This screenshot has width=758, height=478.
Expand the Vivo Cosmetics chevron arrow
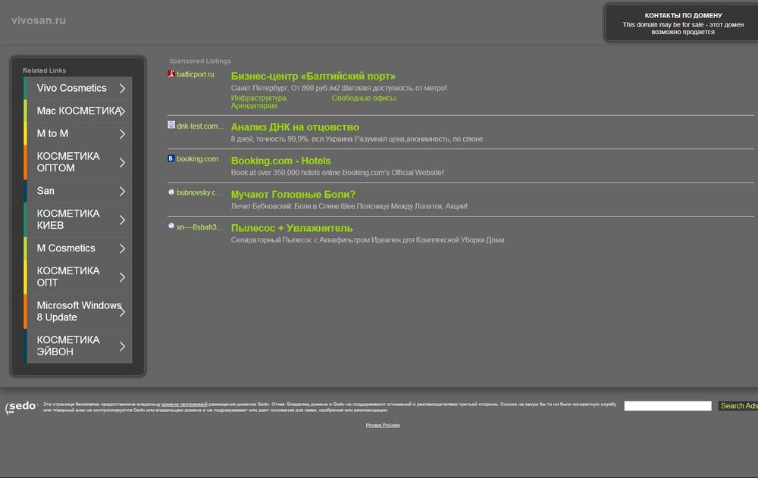pos(122,89)
